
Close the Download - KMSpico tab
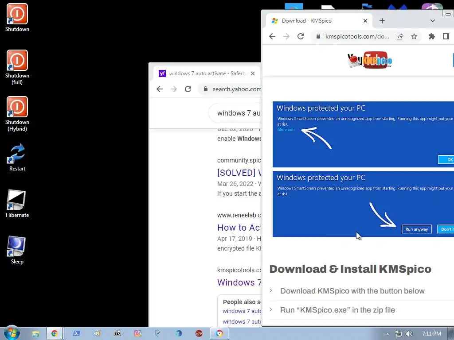pyautogui.click(x=365, y=21)
